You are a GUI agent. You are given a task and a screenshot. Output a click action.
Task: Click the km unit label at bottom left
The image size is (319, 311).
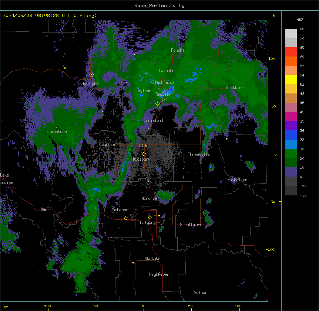(6, 307)
